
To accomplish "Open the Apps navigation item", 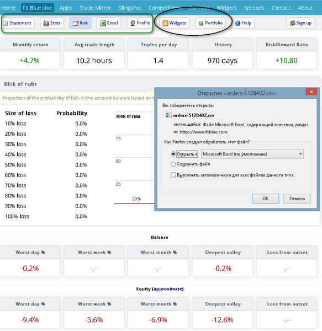I will coord(66,8).
